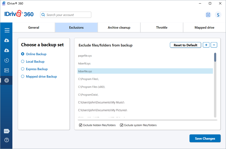
Task: Switch to the Archive cleanup tab
Action: point(119,27)
